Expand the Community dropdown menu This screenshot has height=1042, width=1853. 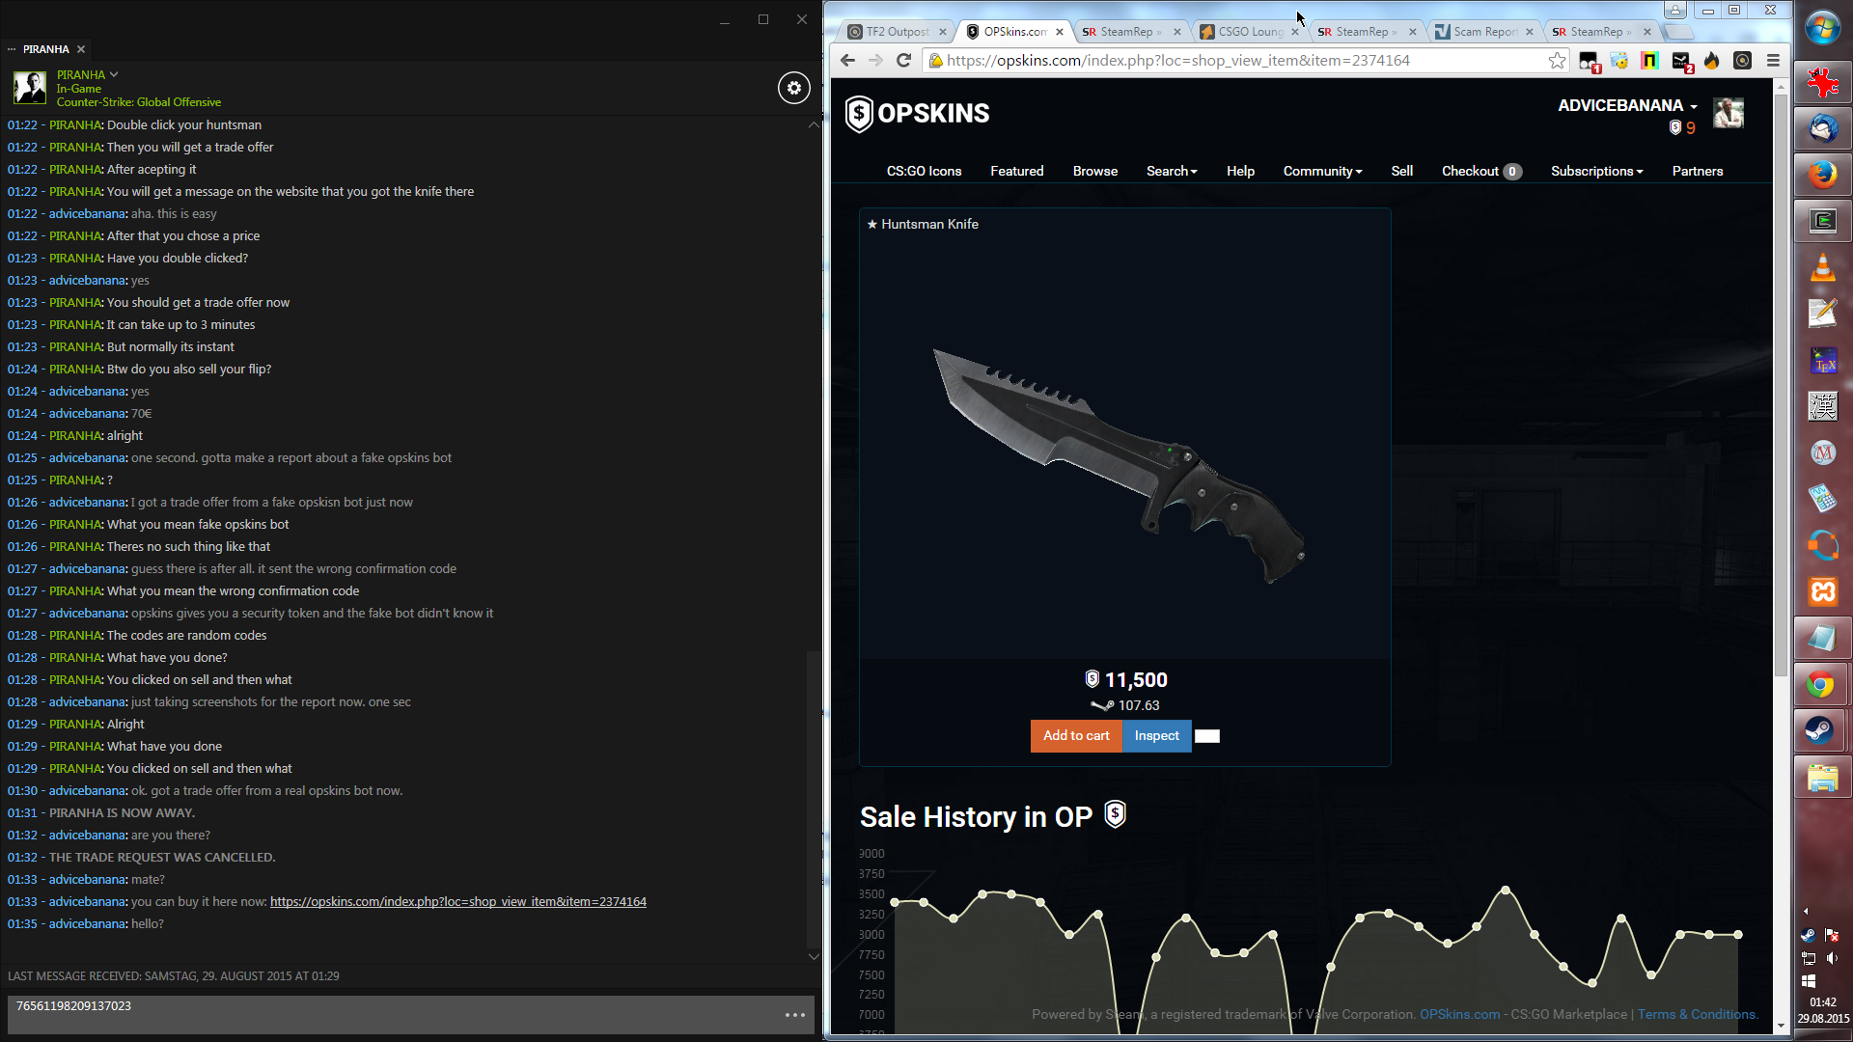[1321, 172]
